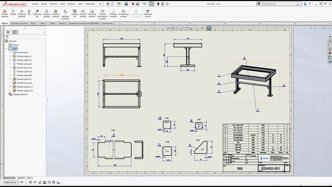Expand Pohled výkresu1 tree node
Image resolution: width=332 pixels, height=187 pixels.
click(10, 56)
